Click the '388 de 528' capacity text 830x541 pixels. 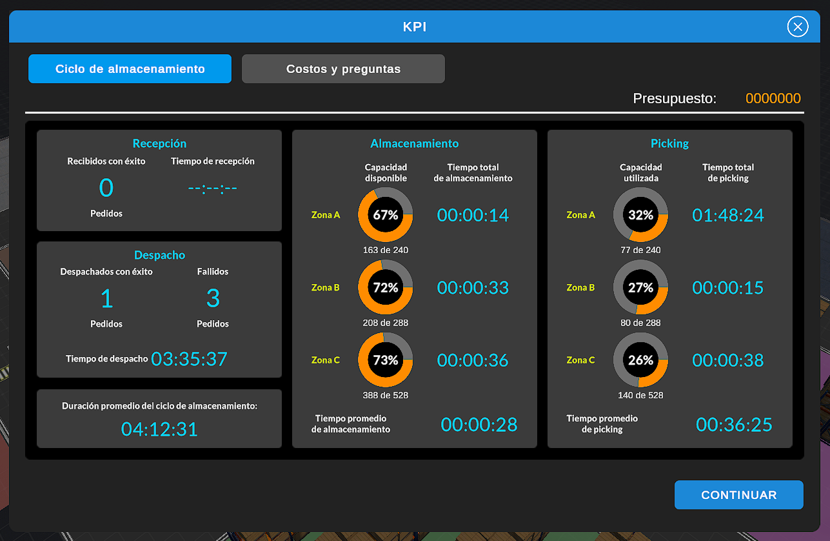coord(386,395)
